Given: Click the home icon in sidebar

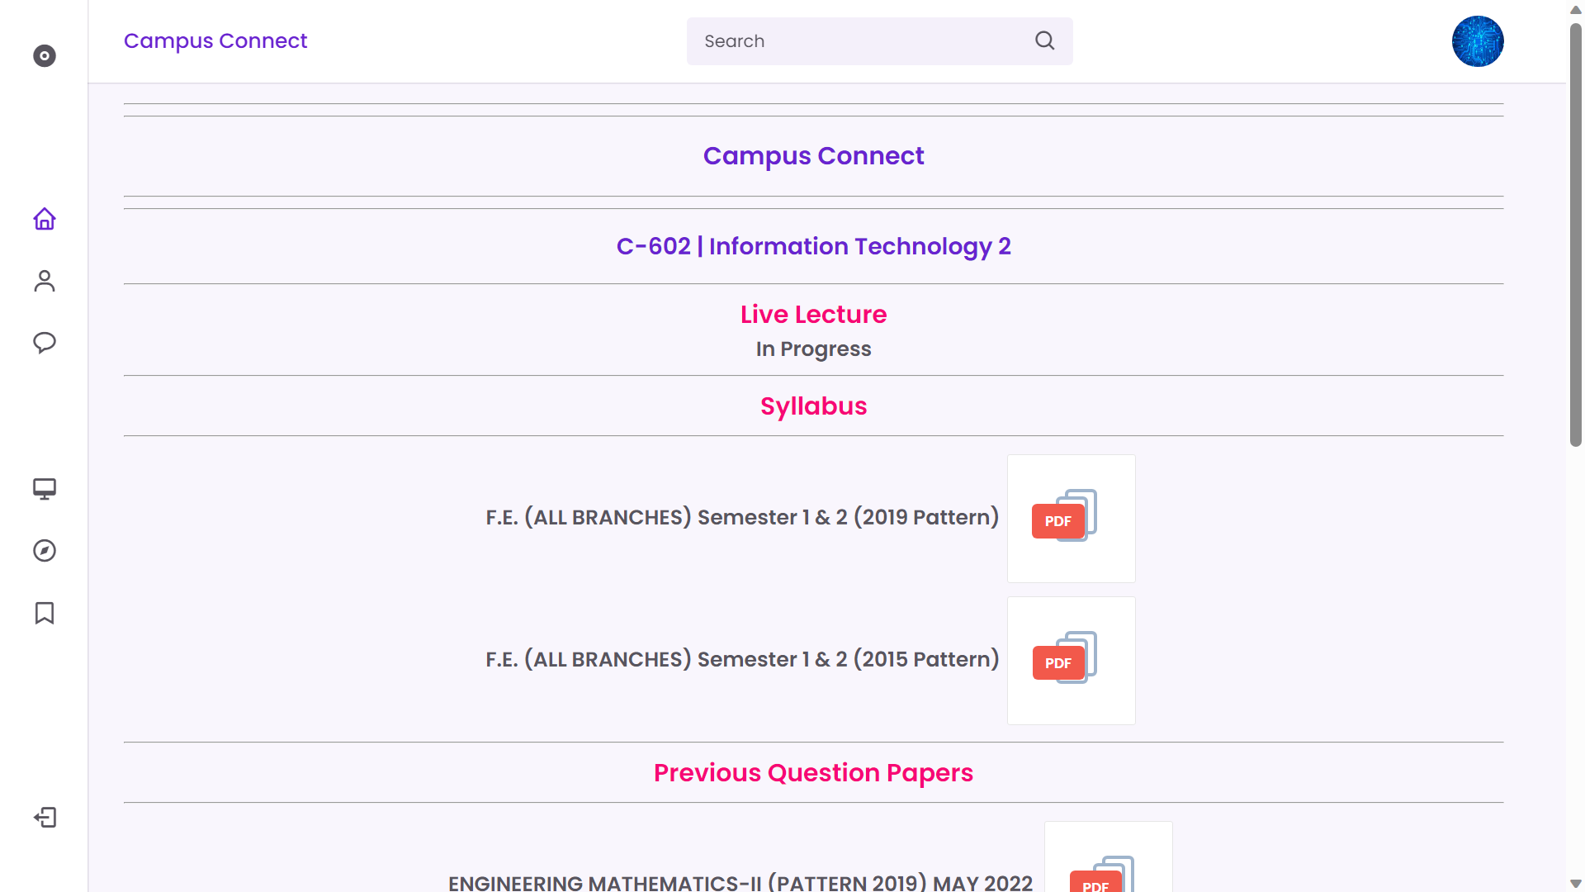Looking at the screenshot, I should [45, 219].
